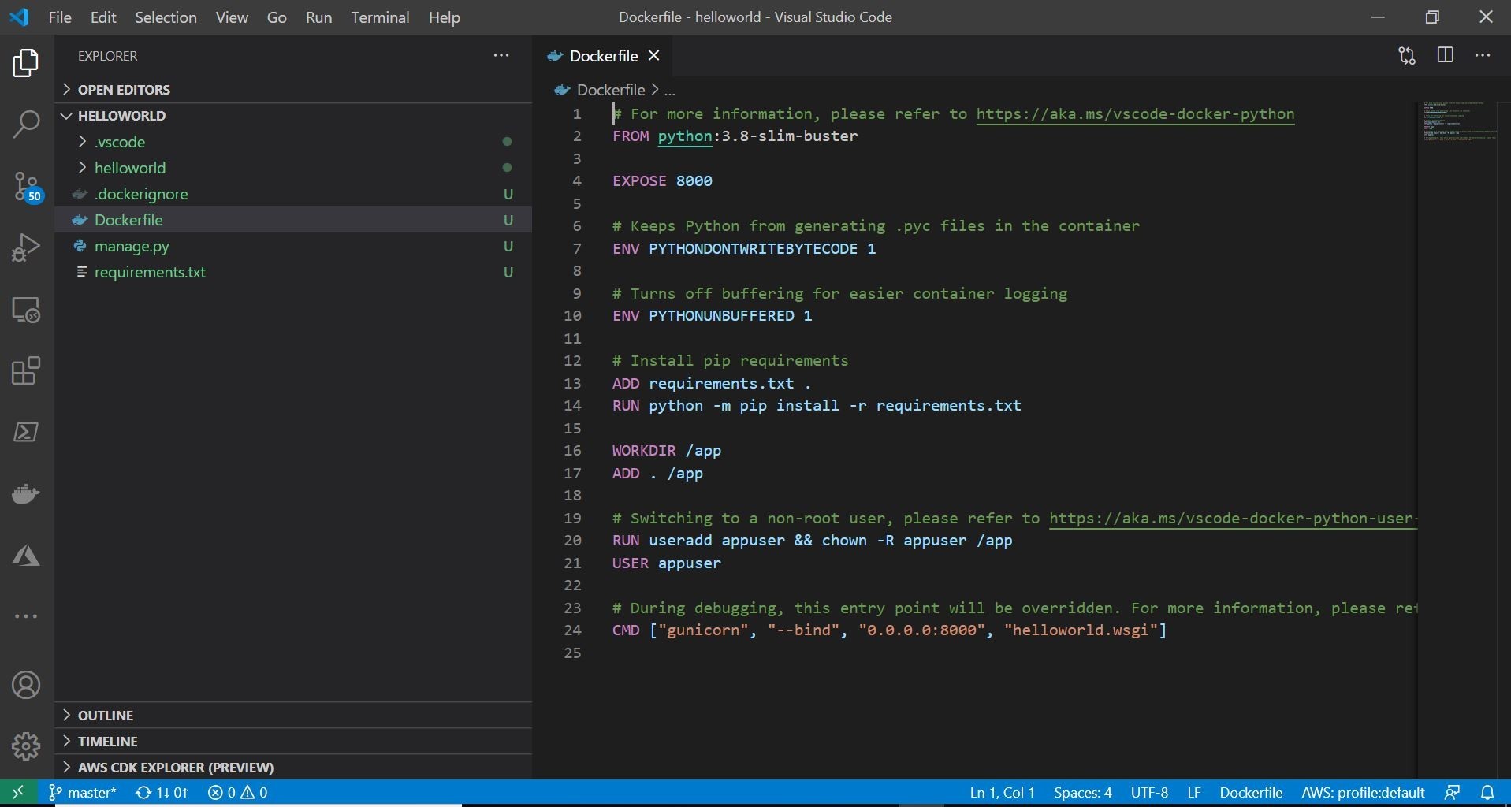Open the File menu
This screenshot has height=807, width=1511.
(60, 17)
